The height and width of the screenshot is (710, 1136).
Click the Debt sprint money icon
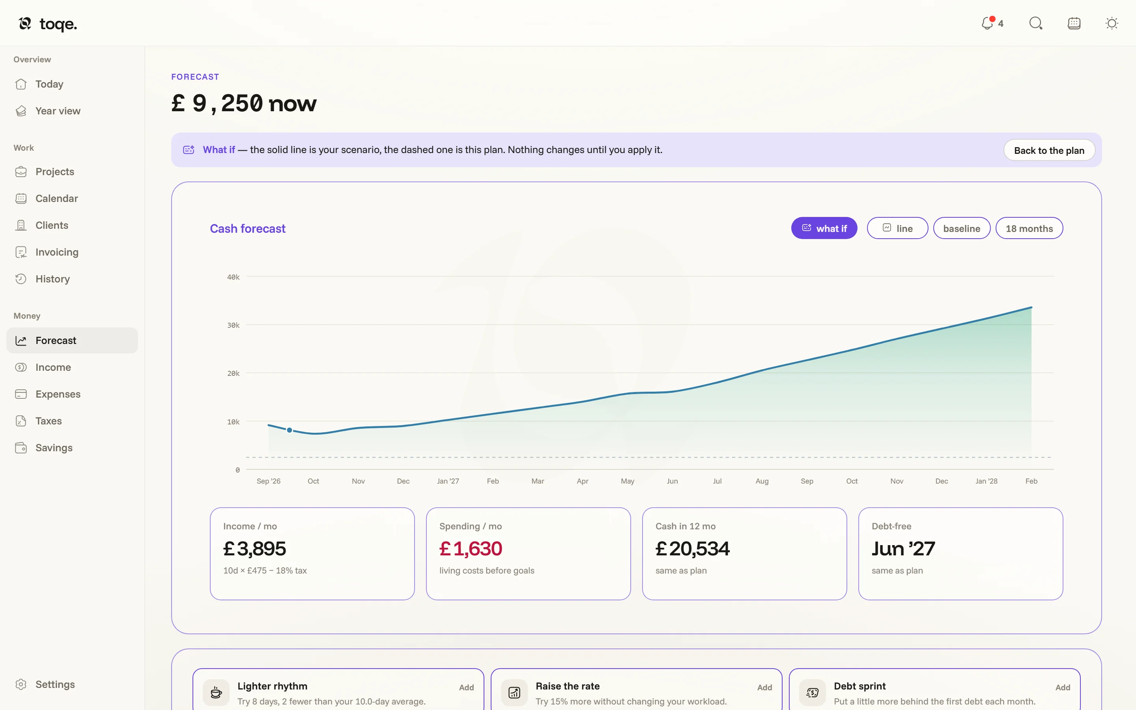(813, 693)
